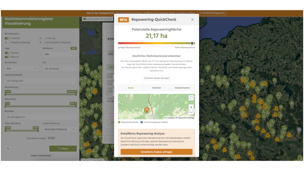This screenshot has width=304, height=171.
Task: Click the Detaillierte Analyse anfragen button
Action: 157,152
